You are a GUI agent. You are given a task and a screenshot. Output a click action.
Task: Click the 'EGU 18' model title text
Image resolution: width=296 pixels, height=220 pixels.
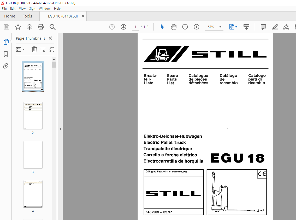click(x=238, y=158)
